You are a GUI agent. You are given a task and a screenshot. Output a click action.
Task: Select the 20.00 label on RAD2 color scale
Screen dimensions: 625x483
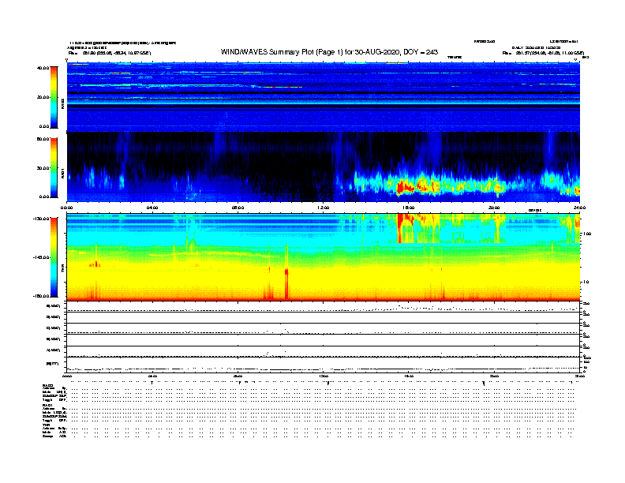(43, 97)
